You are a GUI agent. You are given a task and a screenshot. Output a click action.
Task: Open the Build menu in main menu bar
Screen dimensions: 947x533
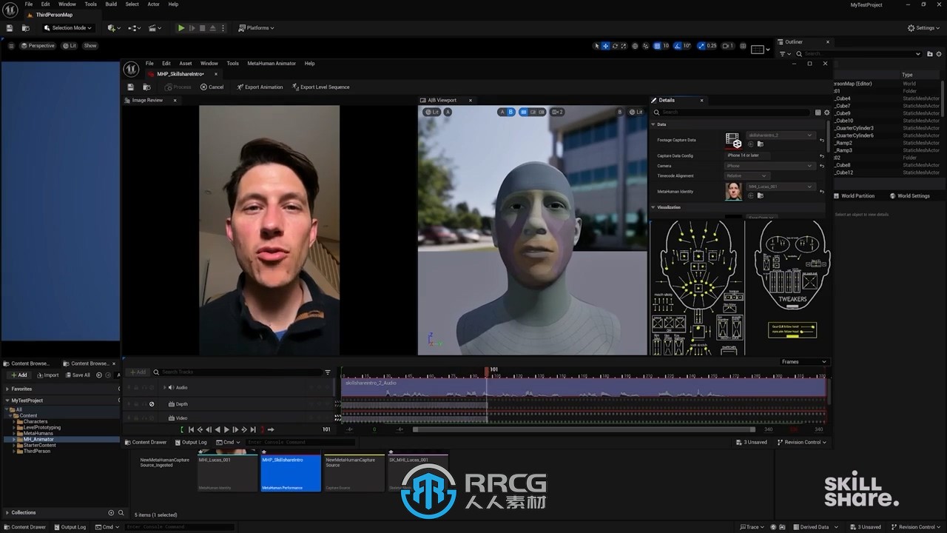tap(111, 4)
